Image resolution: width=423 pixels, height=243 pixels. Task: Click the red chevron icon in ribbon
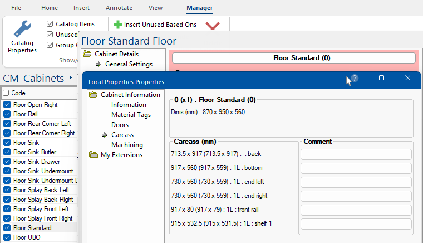(212, 26)
